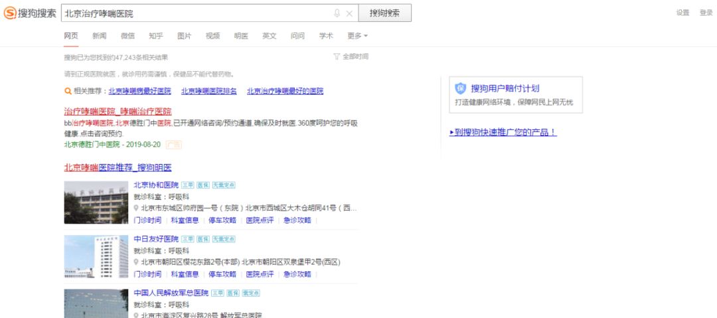The height and width of the screenshot is (318, 717).
Task: Open the 全部时间 time filter
Action: click(355, 56)
